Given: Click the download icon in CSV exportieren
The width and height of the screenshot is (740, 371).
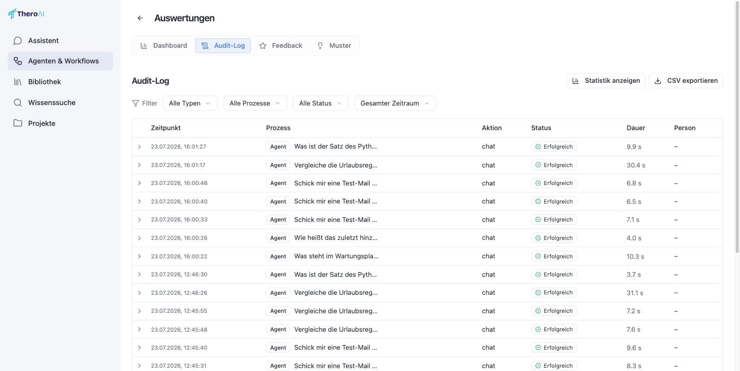Looking at the screenshot, I should (658, 81).
